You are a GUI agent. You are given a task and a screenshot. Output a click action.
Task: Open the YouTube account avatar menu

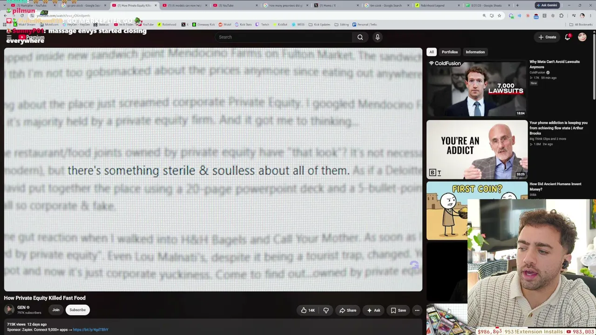pyautogui.click(x=582, y=37)
